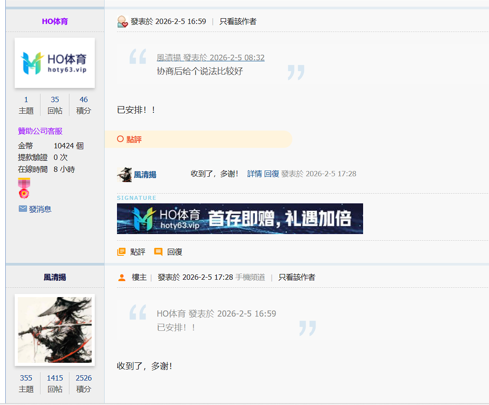Filter by 只看該作者 on HO体育 post
This screenshot has height=405, width=489.
(x=238, y=21)
